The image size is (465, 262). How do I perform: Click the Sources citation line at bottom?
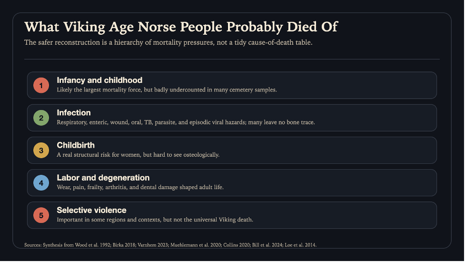[170, 245]
